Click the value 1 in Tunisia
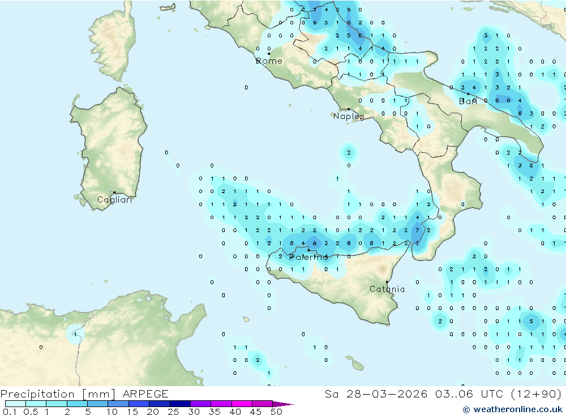 click(75, 335)
